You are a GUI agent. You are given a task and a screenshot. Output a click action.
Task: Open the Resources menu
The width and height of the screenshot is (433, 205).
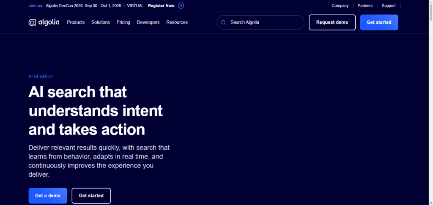coord(177,22)
